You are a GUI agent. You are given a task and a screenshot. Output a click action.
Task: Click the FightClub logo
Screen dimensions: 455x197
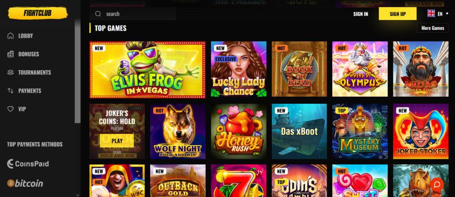coord(38,13)
